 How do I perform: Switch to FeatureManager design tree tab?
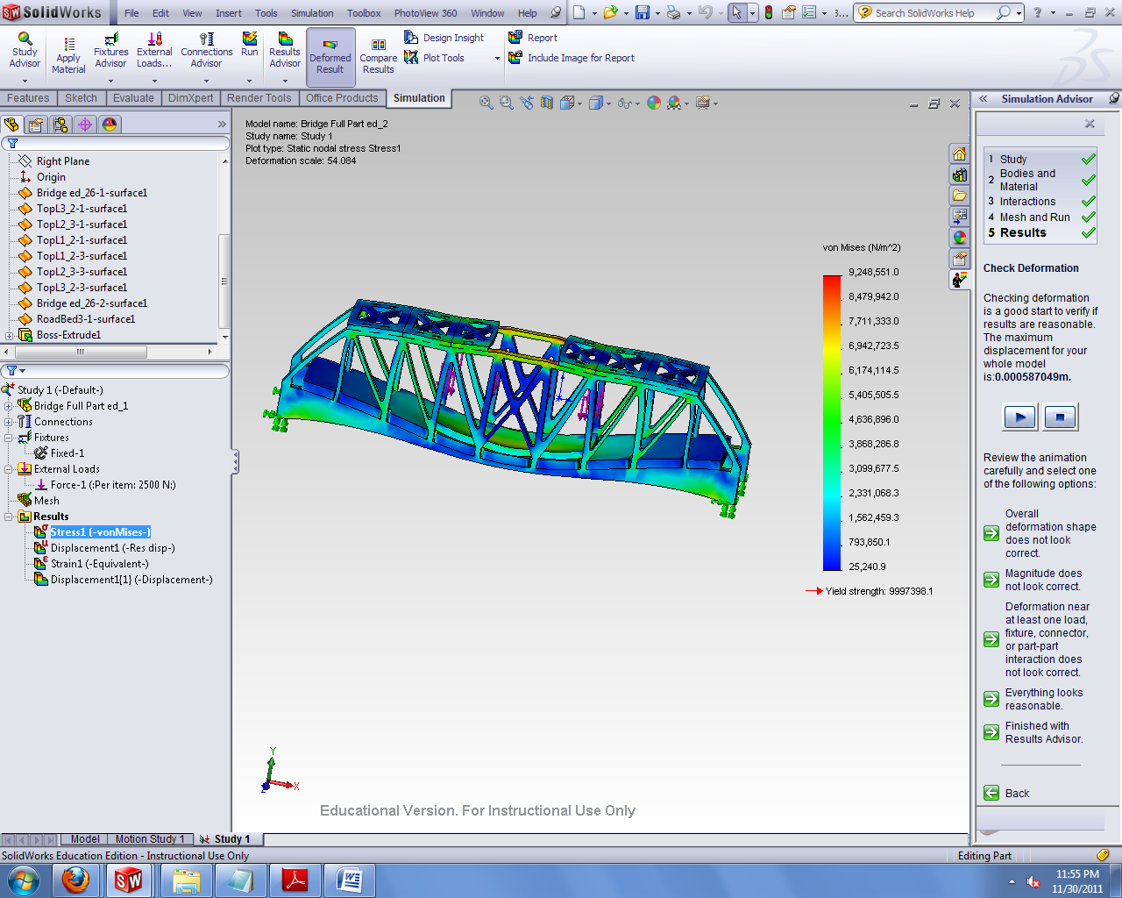point(12,125)
